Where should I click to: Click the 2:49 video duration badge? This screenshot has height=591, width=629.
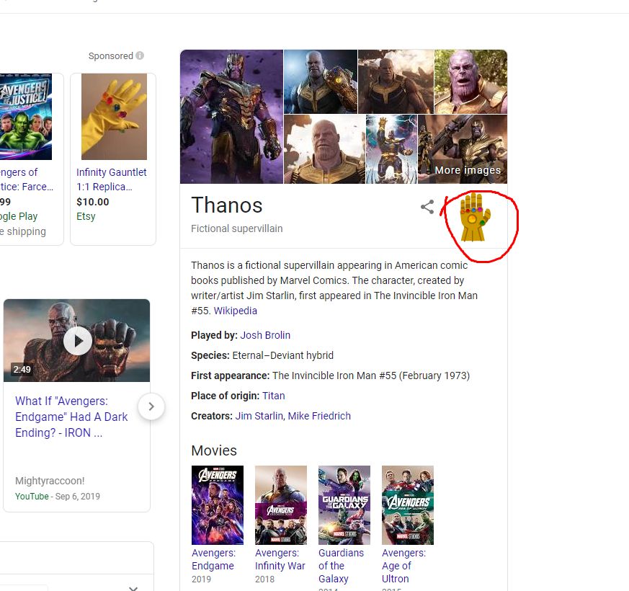pos(22,370)
